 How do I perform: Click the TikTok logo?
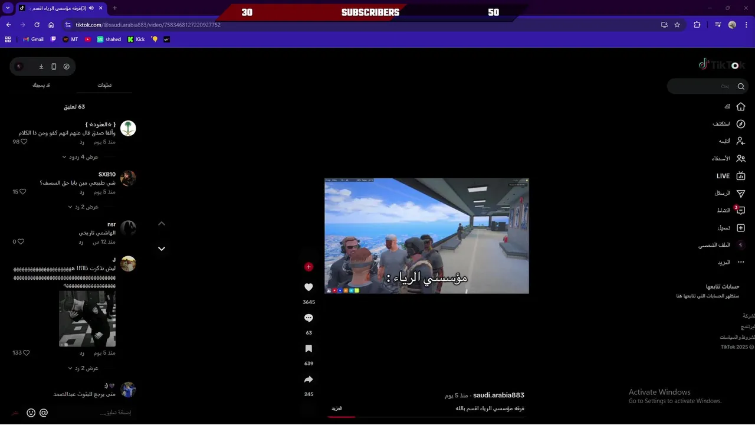tap(721, 64)
